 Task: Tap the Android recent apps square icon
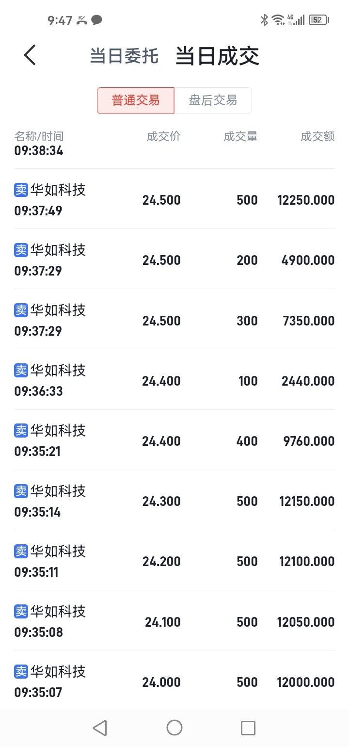[x=248, y=728]
